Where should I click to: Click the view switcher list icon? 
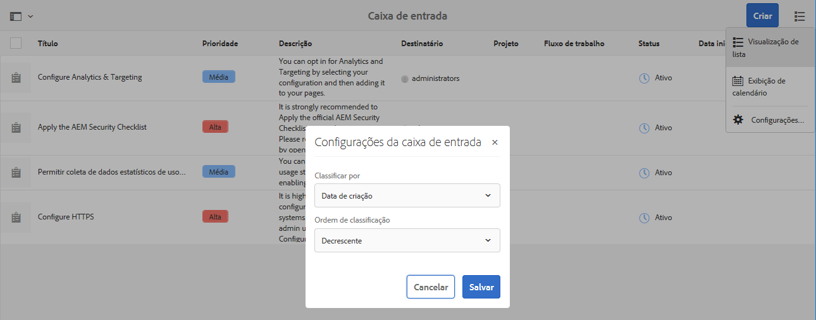pos(800,16)
